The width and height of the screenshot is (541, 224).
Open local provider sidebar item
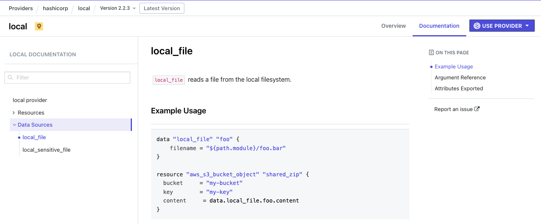tap(30, 100)
